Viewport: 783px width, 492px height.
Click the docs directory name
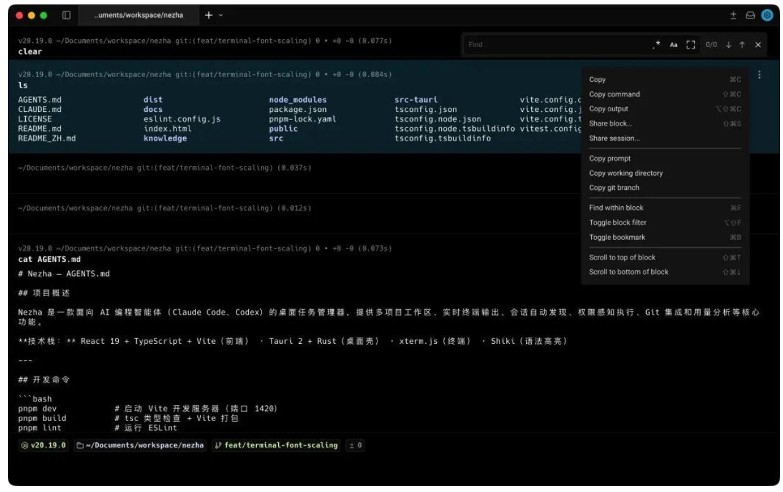(153, 110)
